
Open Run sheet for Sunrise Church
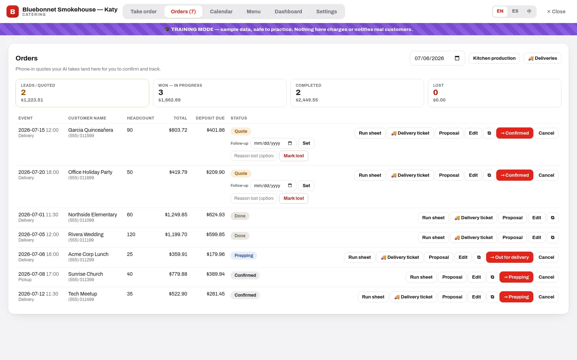[x=421, y=277]
